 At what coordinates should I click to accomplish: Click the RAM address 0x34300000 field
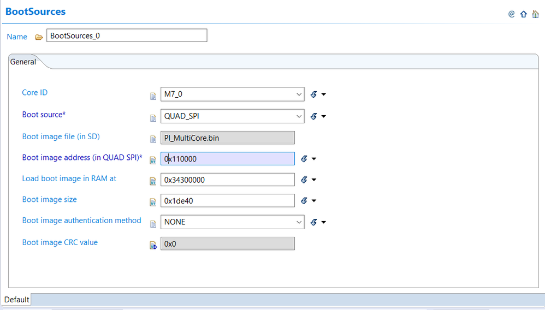pos(228,180)
